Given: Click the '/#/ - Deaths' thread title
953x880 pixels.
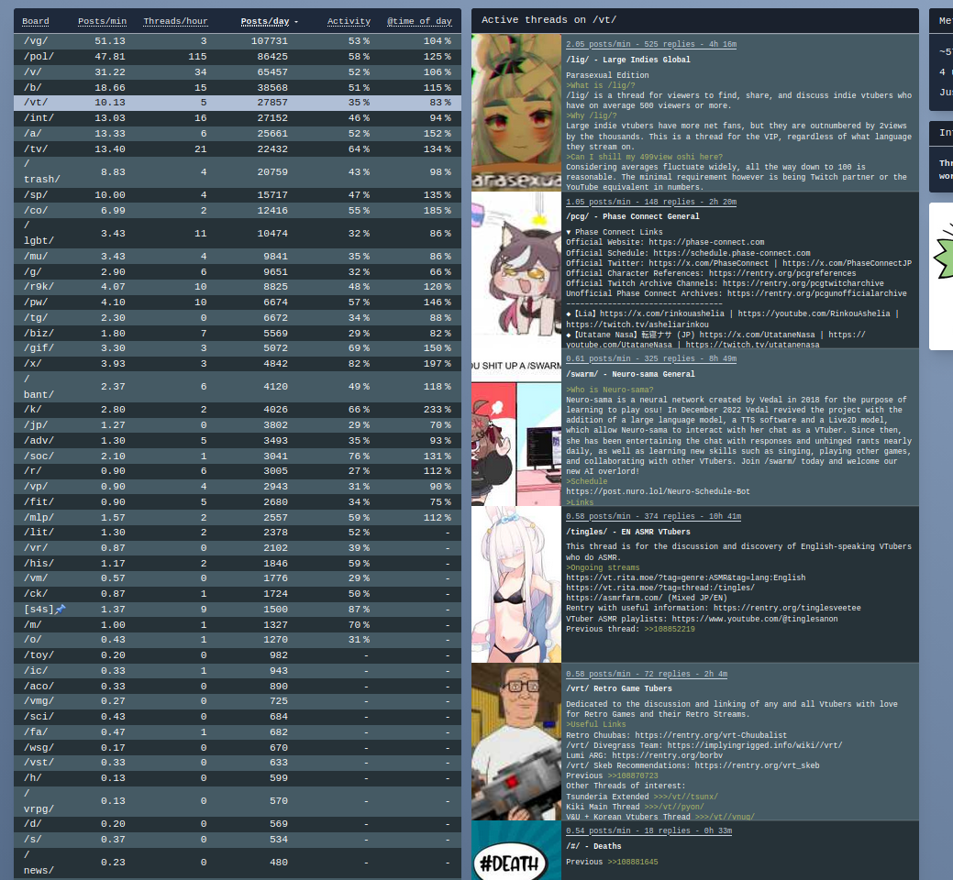Looking at the screenshot, I should [x=593, y=846].
